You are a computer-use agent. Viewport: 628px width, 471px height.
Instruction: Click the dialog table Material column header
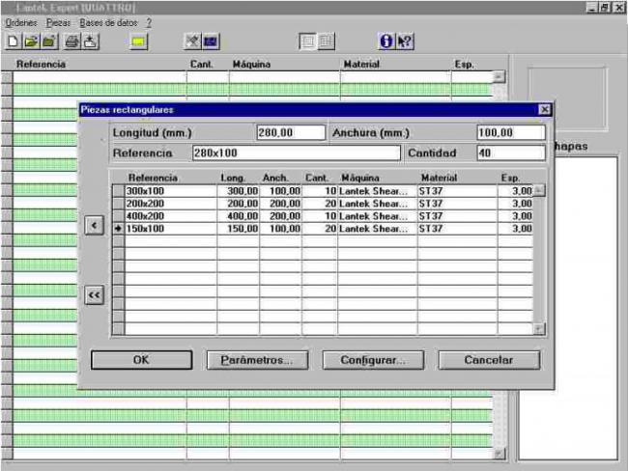[439, 178]
